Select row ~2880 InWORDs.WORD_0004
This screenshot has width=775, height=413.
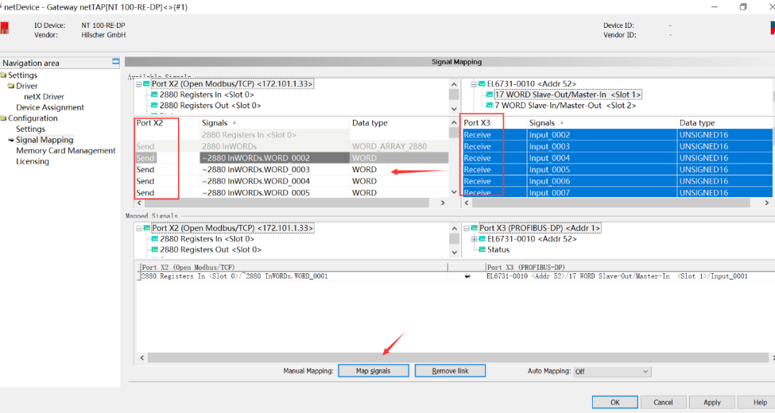click(291, 181)
